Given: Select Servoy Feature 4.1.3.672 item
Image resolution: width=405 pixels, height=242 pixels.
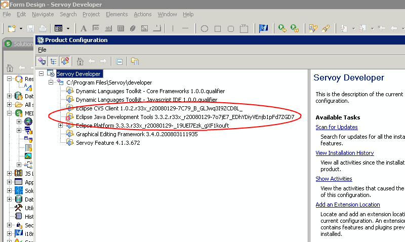Looking at the screenshot, I should pos(108,143).
